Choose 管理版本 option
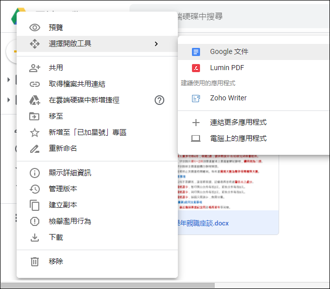The height and width of the screenshot is (289, 330). coord(97,189)
